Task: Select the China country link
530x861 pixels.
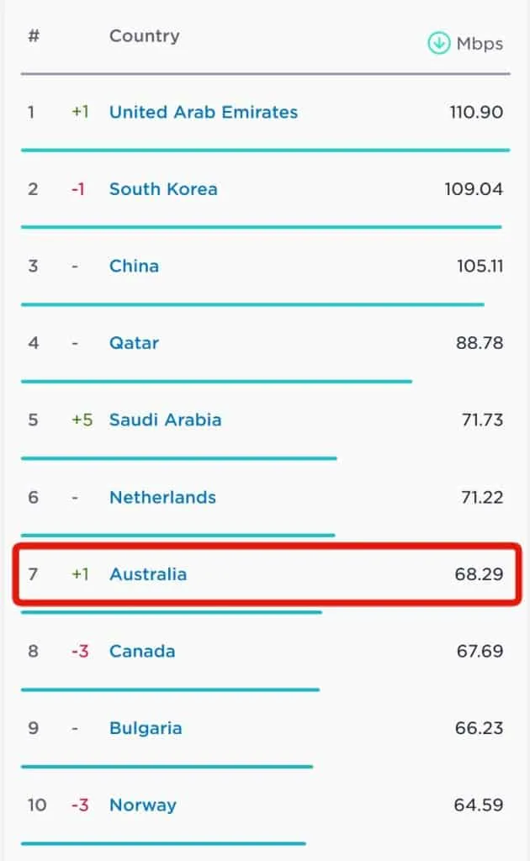Action: click(134, 266)
